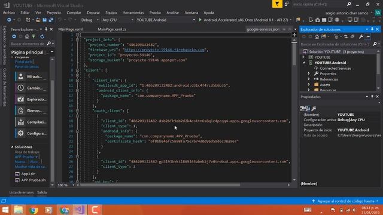
Task: Click Android SDK Manager toolbar icon
Action: [x=318, y=20]
